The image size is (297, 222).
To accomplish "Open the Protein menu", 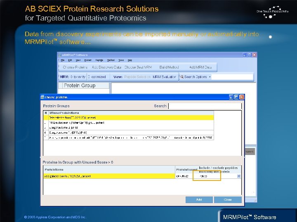I will coord(88,60).
